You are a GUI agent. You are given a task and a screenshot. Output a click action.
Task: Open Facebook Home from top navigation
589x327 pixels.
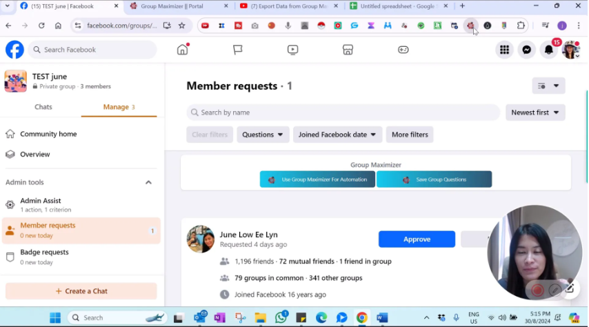pyautogui.click(x=182, y=50)
